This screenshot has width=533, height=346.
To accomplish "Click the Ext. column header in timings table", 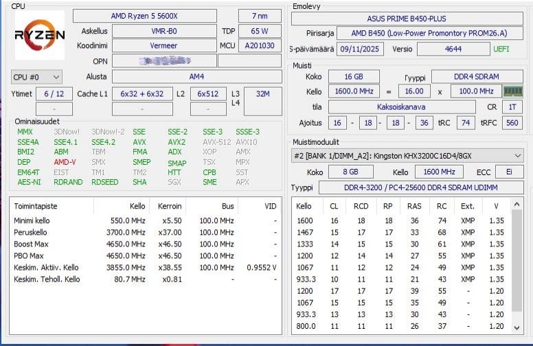I will click(x=468, y=207).
